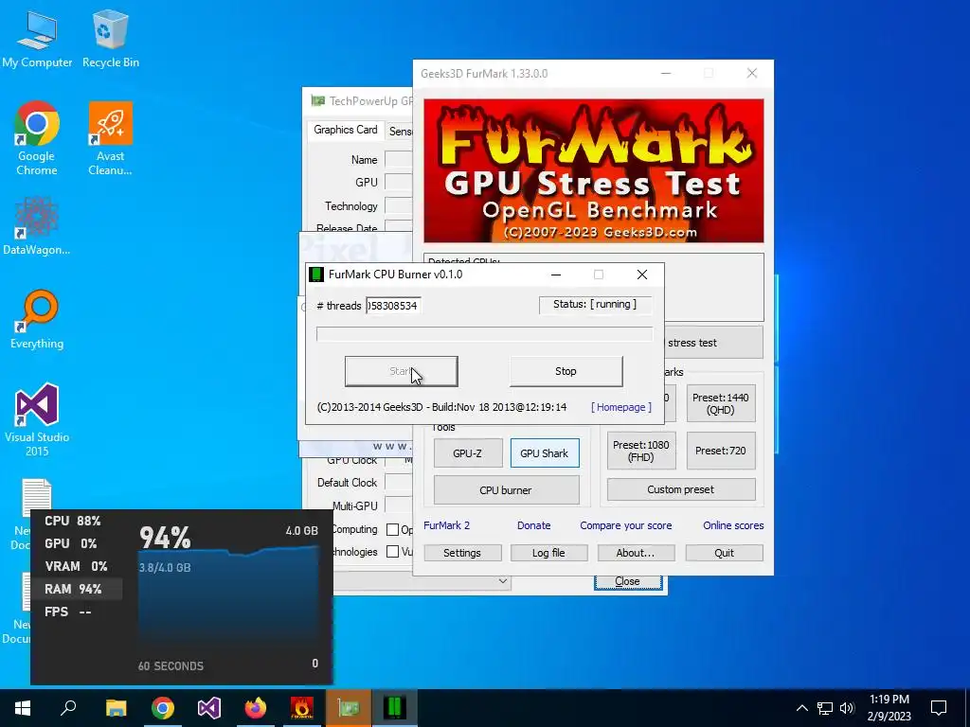Click the Name field in GPU-Z
Image resolution: width=970 pixels, height=727 pixels.
point(399,159)
